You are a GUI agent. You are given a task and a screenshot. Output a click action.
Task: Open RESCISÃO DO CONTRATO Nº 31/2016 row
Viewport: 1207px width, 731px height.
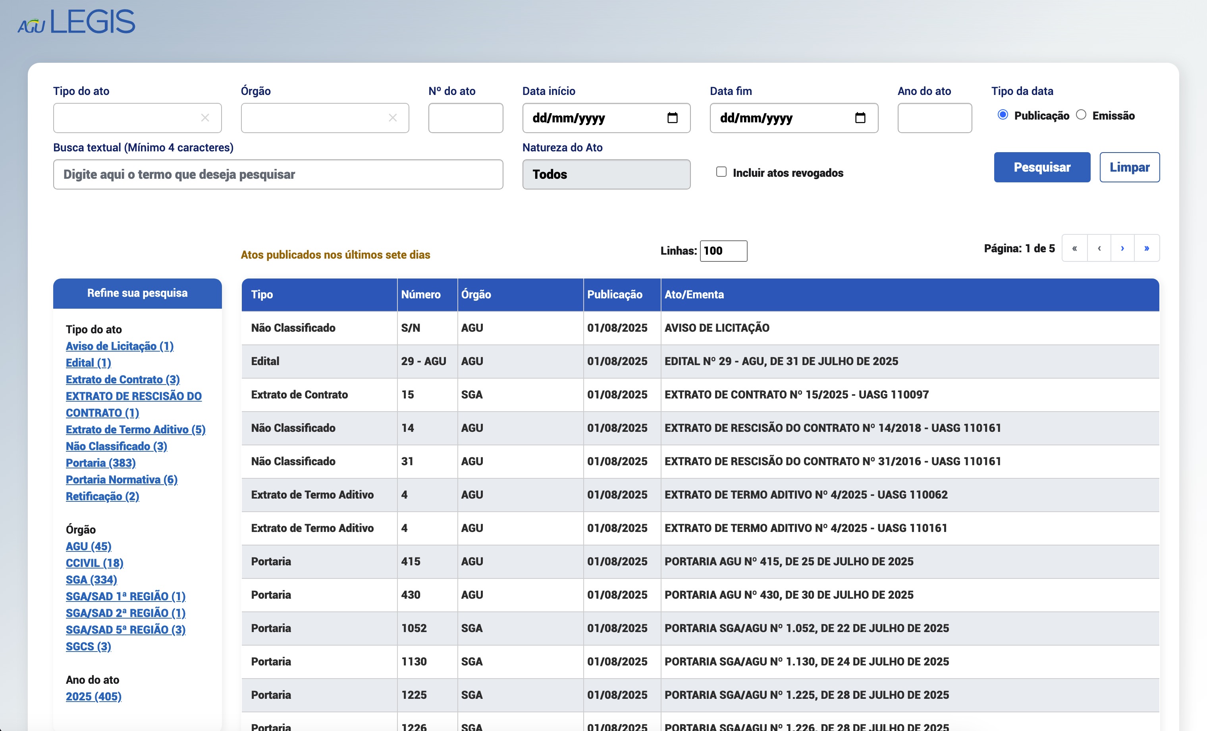pyautogui.click(x=700, y=461)
